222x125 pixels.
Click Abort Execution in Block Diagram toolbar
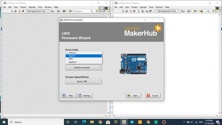point(131,11)
